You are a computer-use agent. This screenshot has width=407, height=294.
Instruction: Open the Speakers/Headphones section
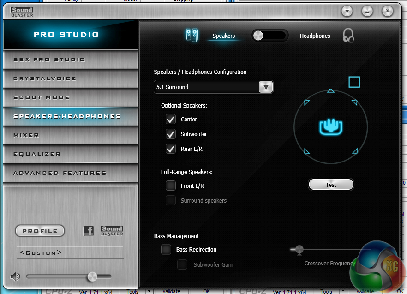[70, 116]
